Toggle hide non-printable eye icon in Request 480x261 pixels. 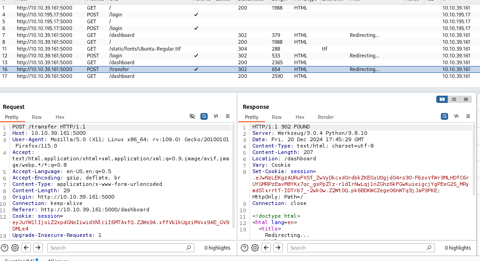(192, 117)
